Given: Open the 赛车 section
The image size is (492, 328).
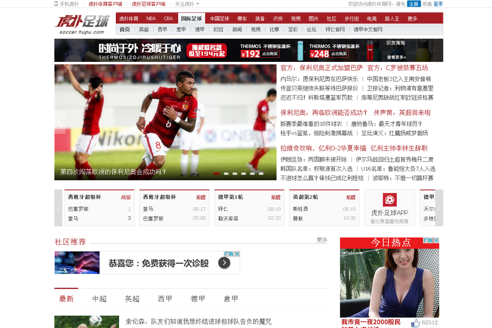Looking at the screenshot, I should click(x=242, y=19).
